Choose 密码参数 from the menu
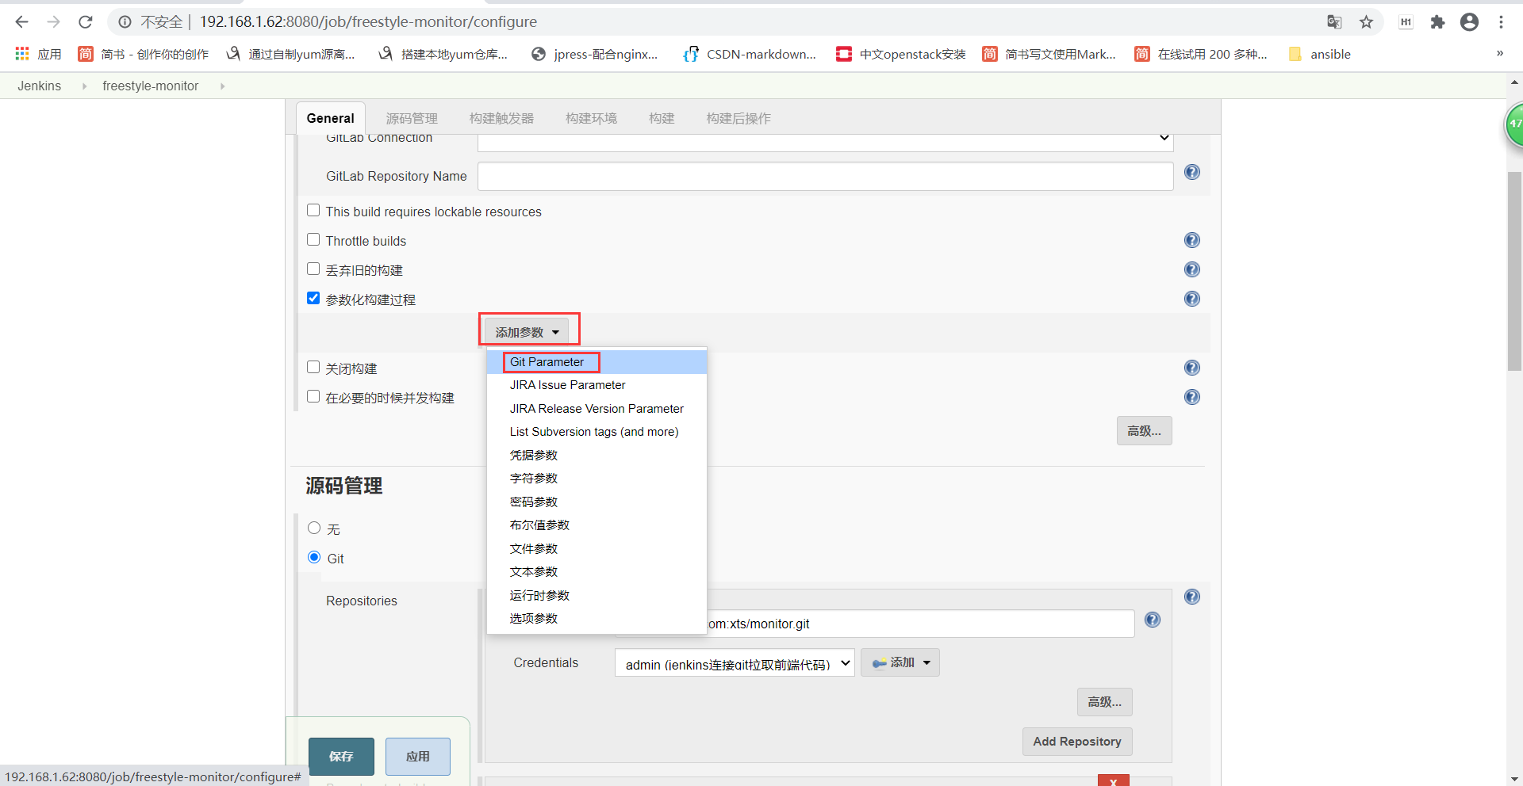The image size is (1523, 786). click(x=597, y=502)
